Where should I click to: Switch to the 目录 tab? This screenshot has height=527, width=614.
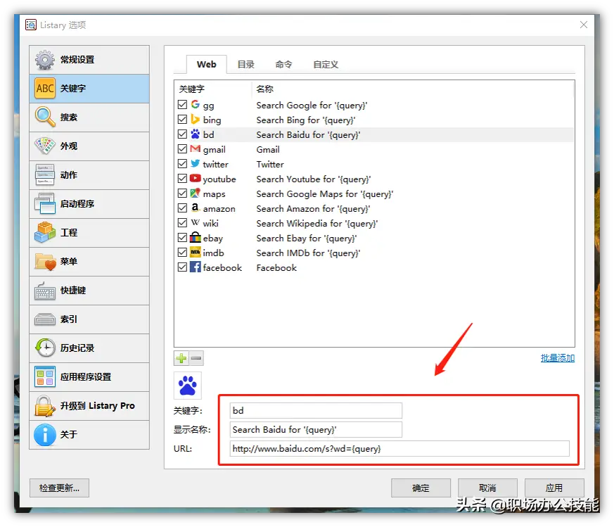[x=245, y=64]
